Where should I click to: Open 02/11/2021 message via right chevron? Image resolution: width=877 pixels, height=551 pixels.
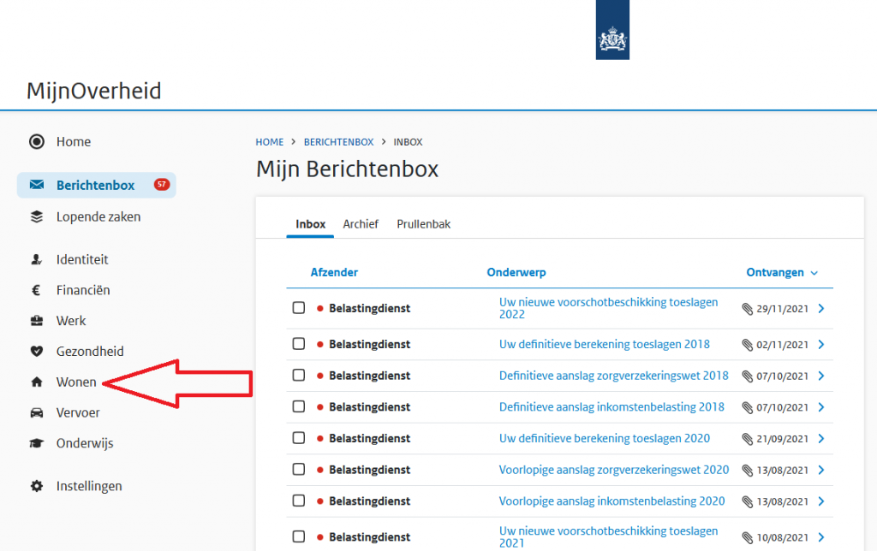coord(821,344)
